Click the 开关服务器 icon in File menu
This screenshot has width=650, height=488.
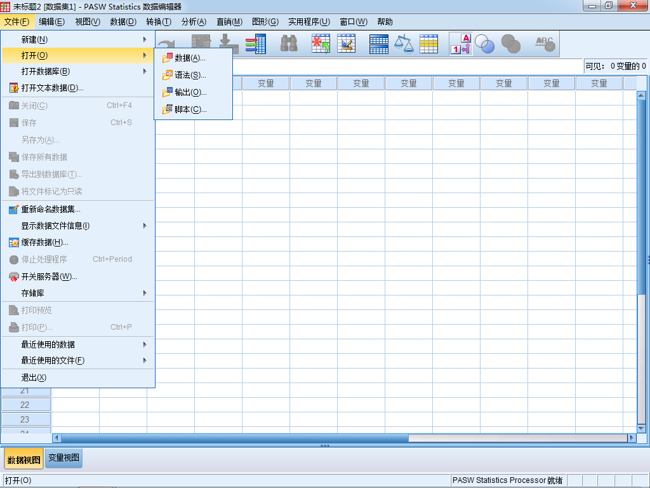pos(14,277)
